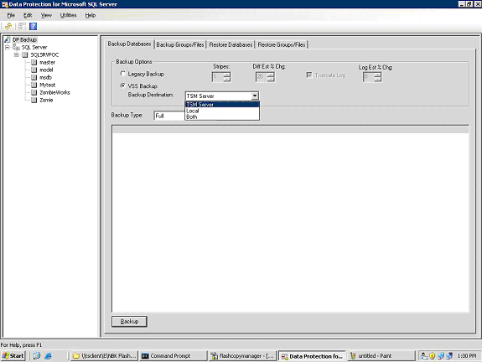482x362 pixels.
Task: Click the rightmost network monitor tray icon
Action: coord(449,356)
